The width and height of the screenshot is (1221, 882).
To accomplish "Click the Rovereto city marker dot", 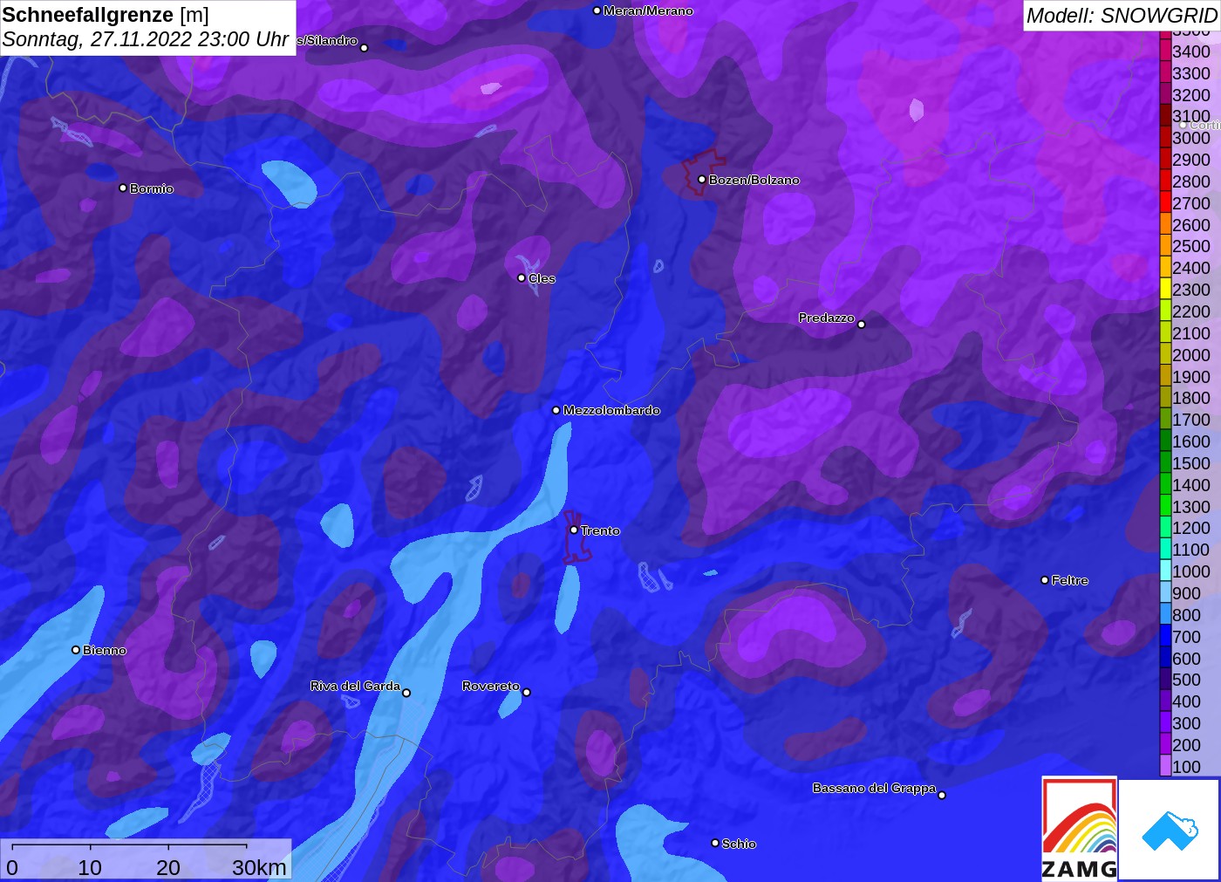I will click(527, 693).
